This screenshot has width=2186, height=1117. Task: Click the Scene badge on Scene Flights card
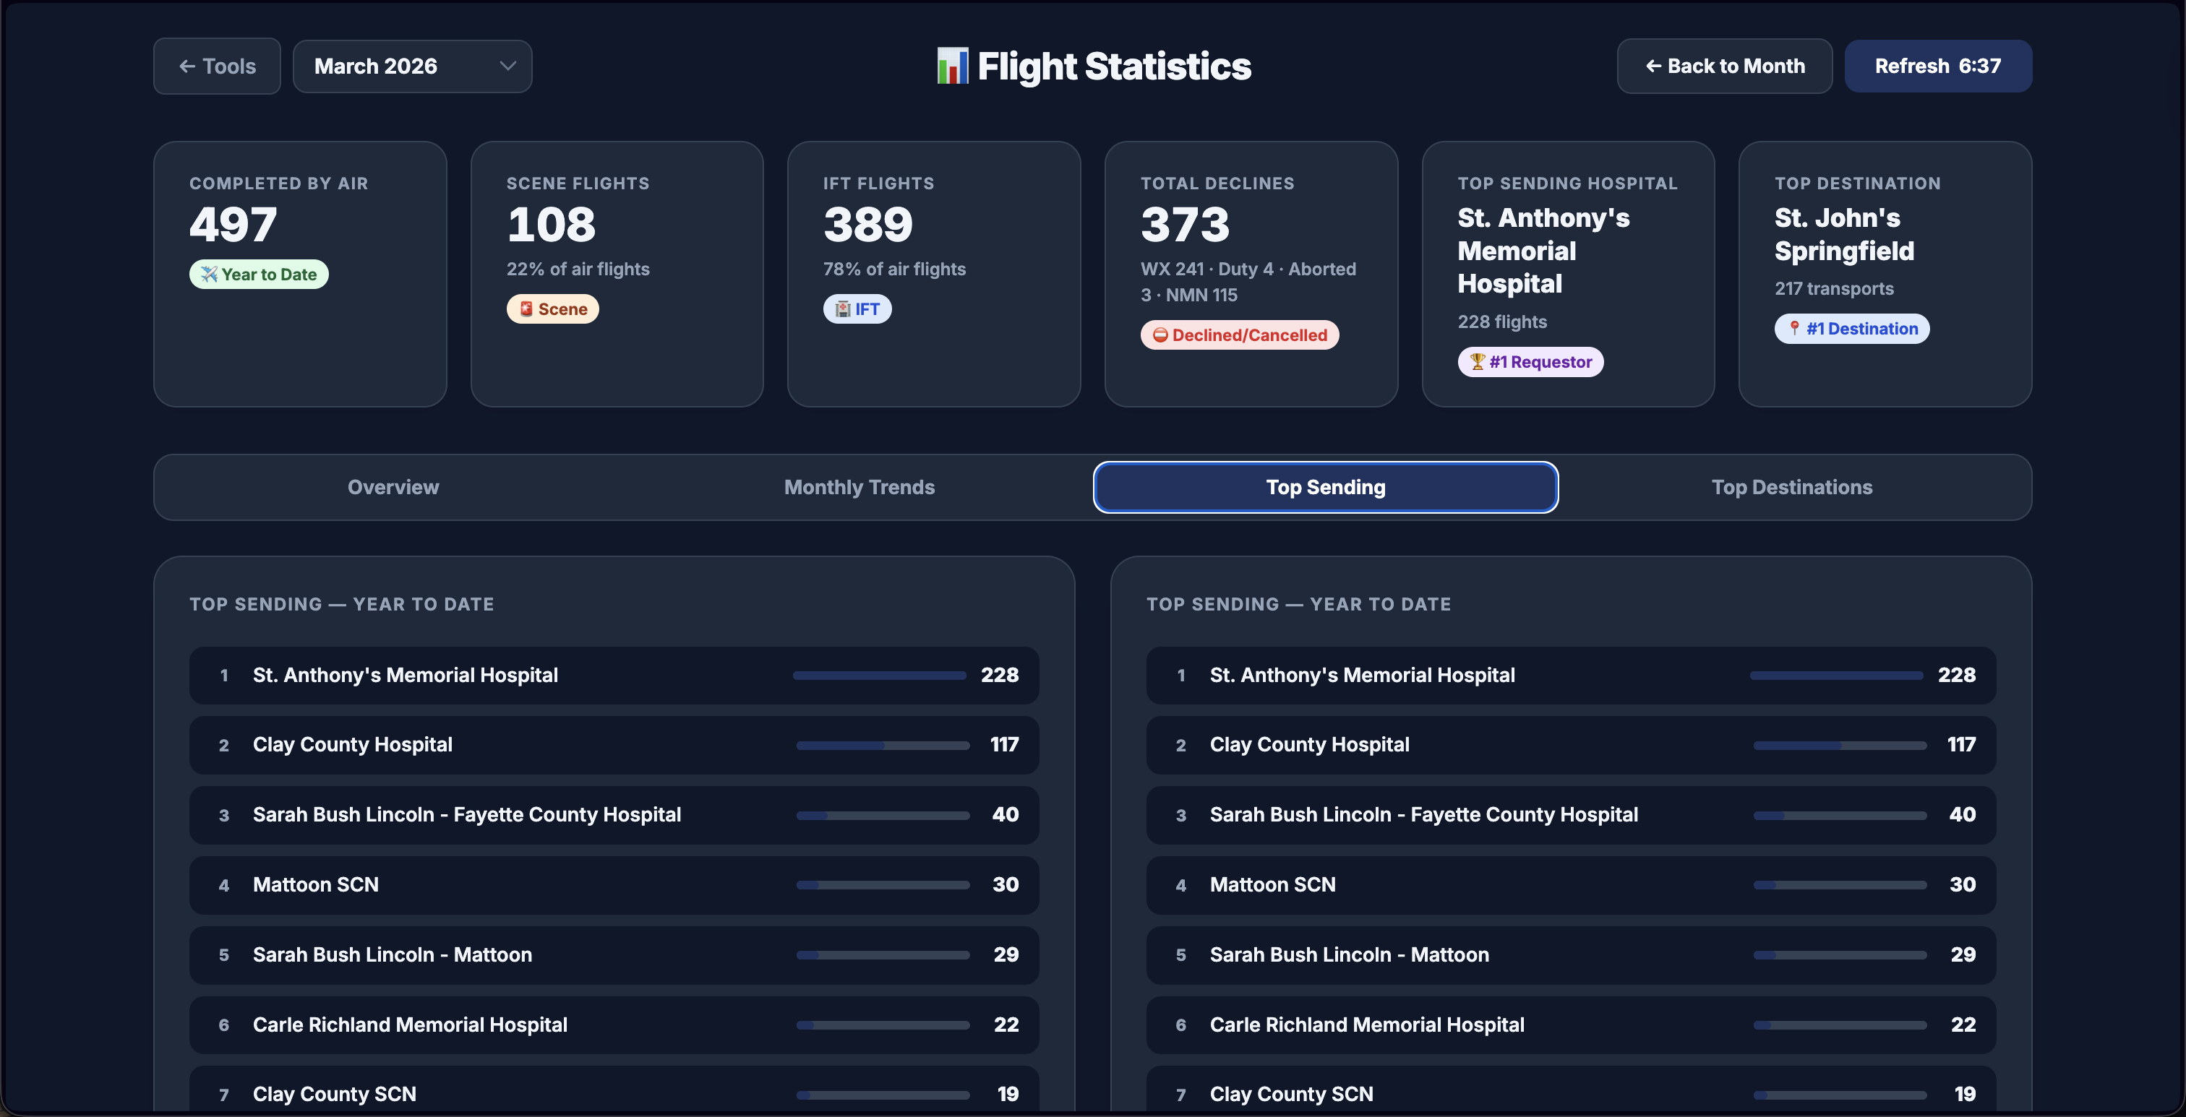(552, 309)
